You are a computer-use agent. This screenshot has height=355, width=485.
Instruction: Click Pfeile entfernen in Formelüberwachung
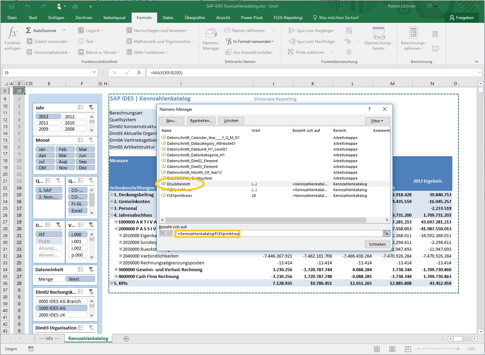pos(307,52)
